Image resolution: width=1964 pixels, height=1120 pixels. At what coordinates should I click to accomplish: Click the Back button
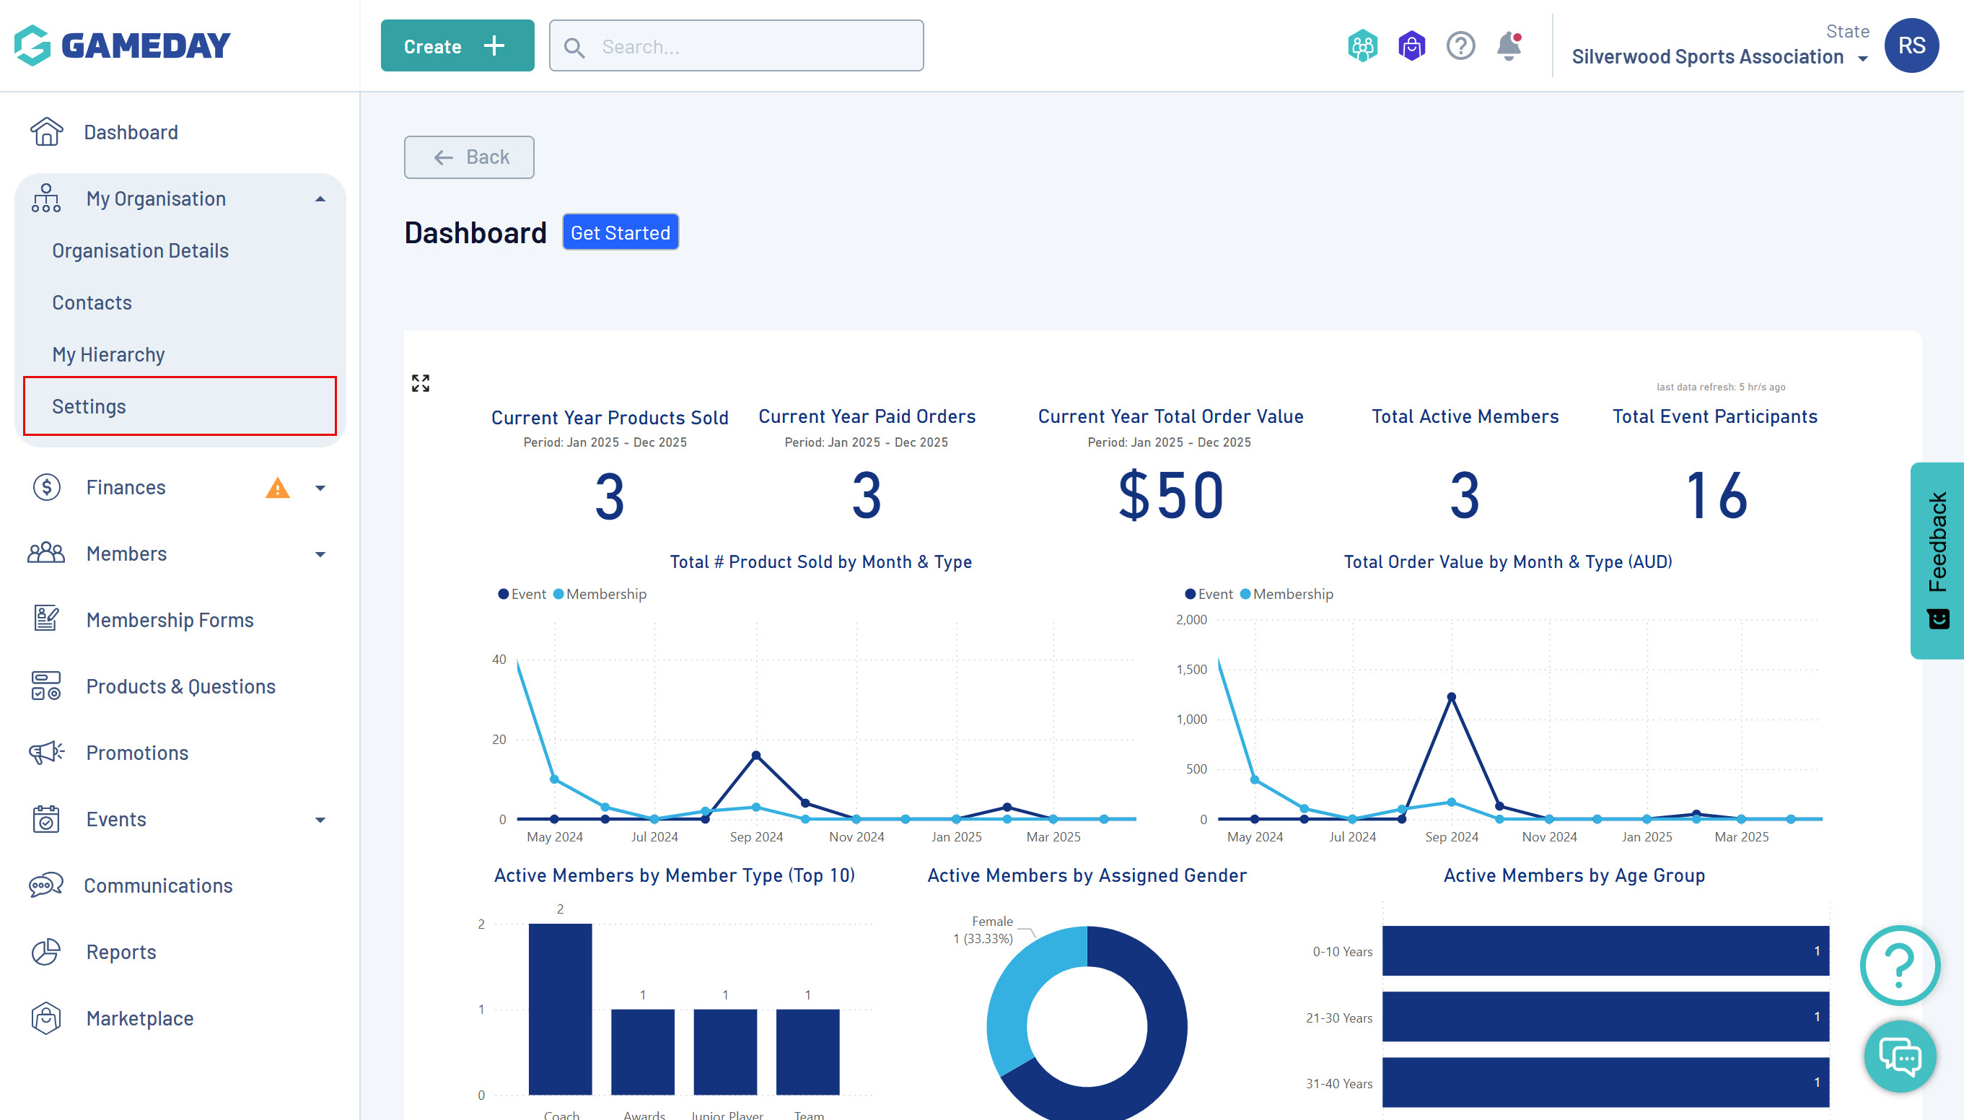point(469,157)
